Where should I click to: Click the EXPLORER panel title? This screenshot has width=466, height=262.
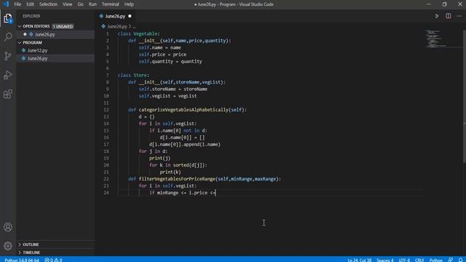click(31, 16)
